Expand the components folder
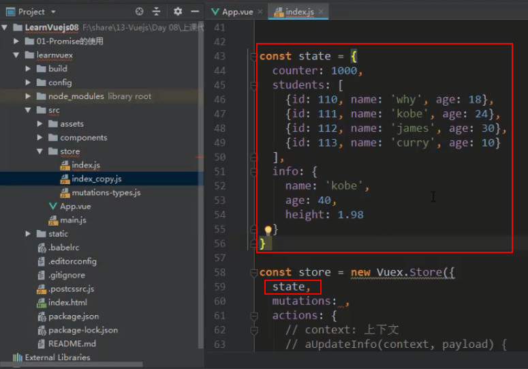528x369 pixels. click(x=40, y=138)
